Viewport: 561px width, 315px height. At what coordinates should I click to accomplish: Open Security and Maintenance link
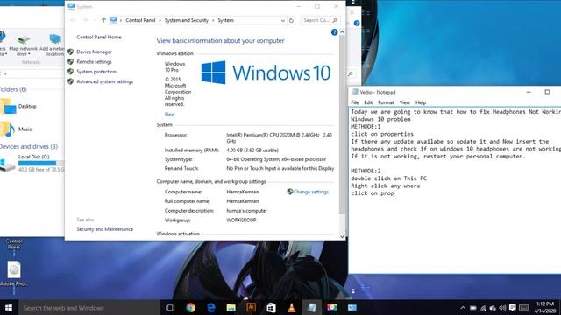(x=105, y=229)
